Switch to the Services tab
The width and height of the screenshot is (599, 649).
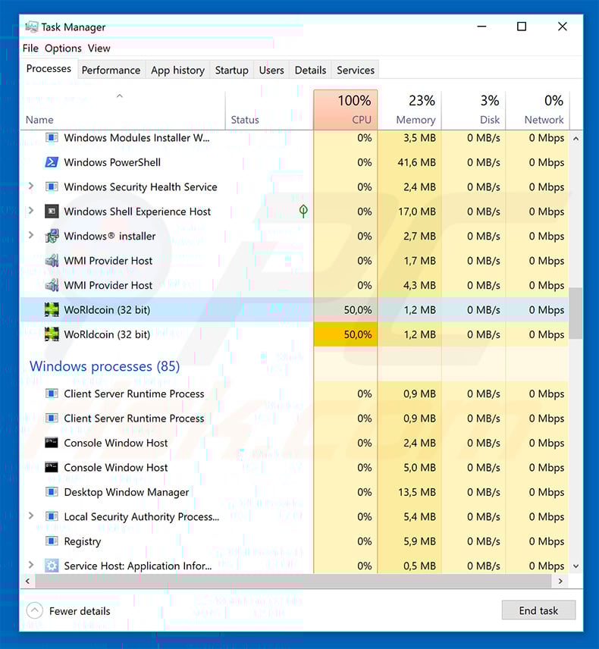coord(356,70)
